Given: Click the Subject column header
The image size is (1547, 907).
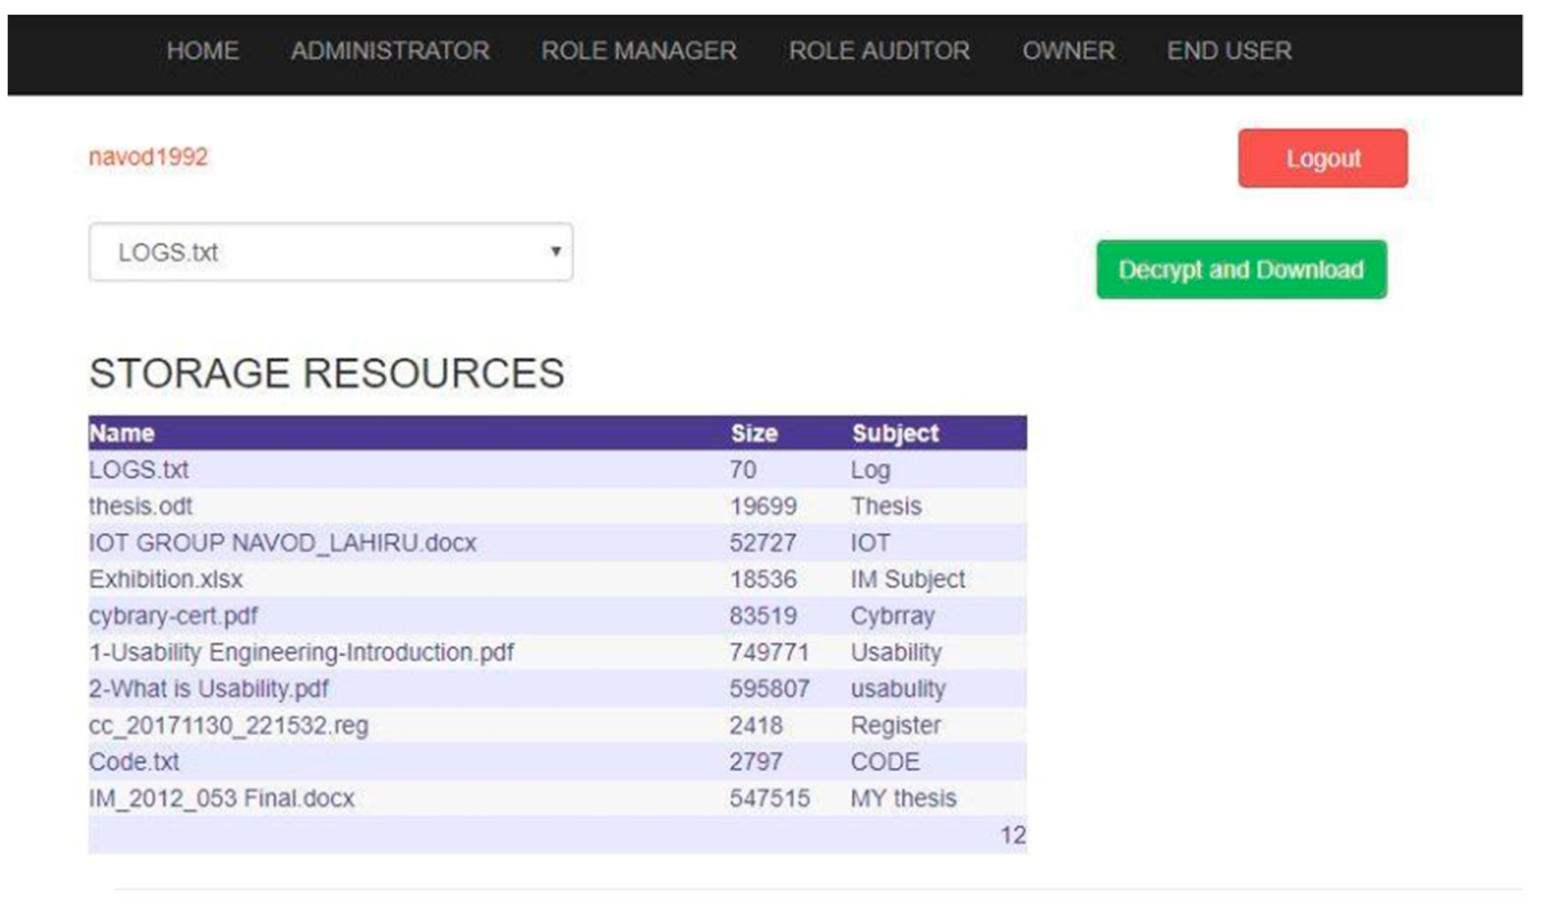Looking at the screenshot, I should [x=895, y=433].
